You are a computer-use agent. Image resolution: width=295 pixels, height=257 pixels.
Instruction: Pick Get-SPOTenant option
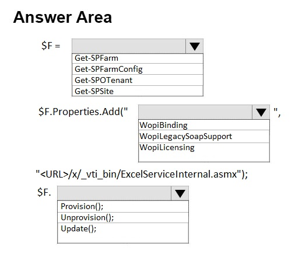click(138, 80)
